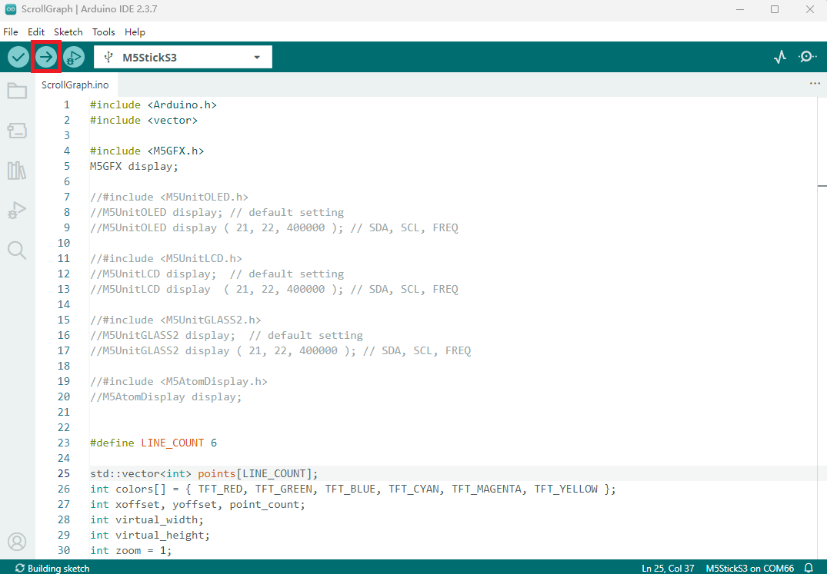Open the File menu
The image size is (827, 574).
11,32
